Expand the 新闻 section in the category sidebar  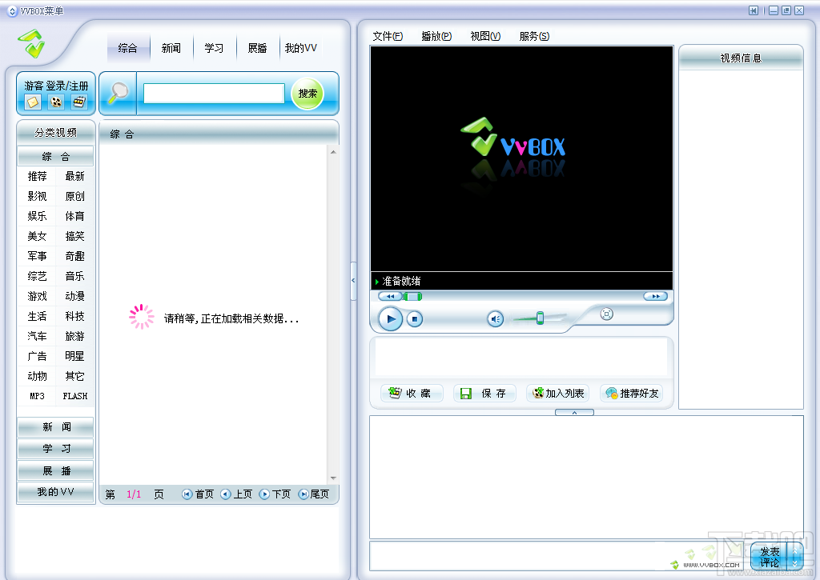55,427
